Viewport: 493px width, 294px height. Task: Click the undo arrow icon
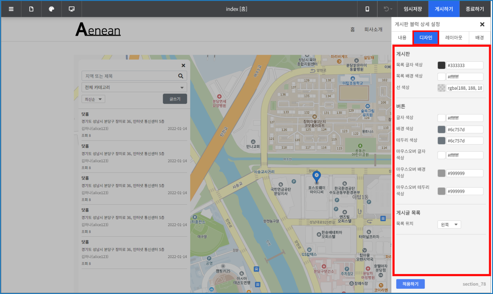point(387,9)
